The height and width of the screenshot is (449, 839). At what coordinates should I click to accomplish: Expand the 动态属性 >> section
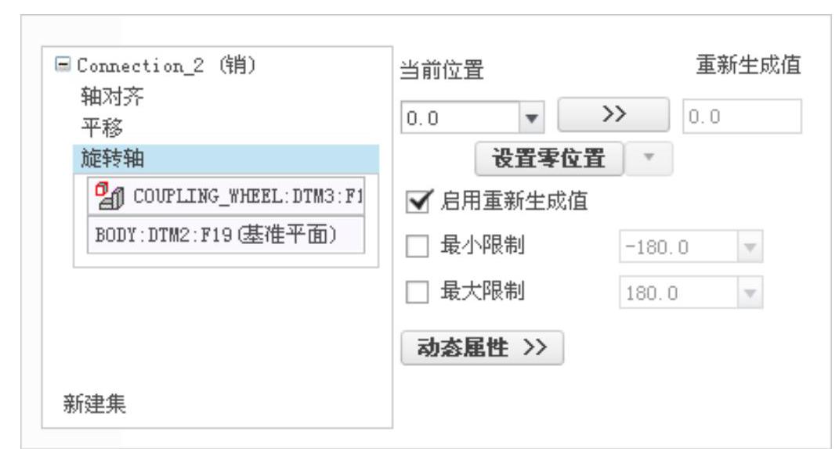[482, 348]
